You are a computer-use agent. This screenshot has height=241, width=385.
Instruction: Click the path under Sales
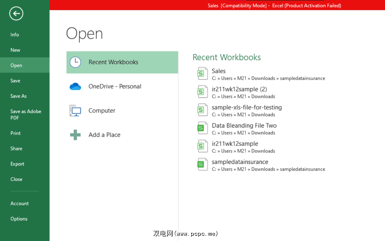tap(268, 78)
